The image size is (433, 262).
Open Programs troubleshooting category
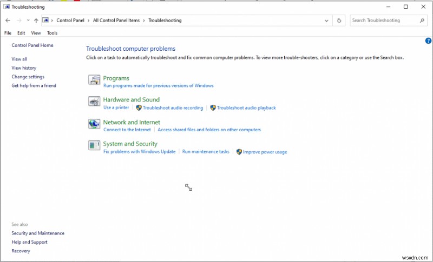116,78
